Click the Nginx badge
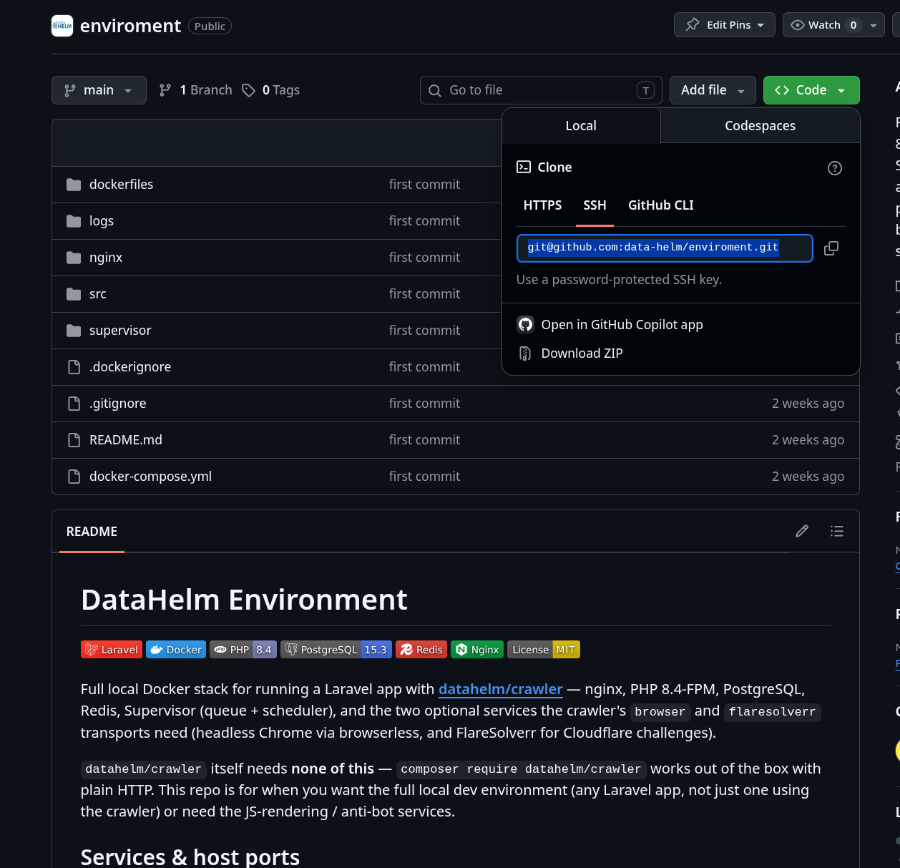 tap(477, 650)
